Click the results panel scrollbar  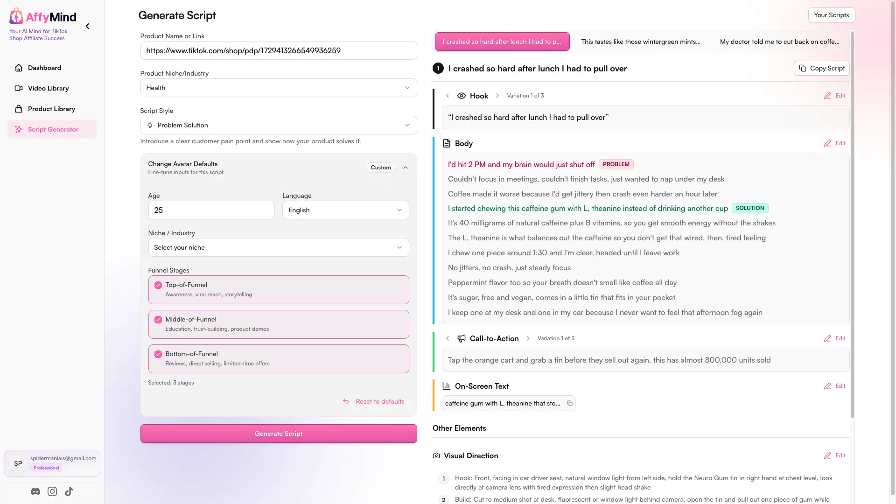pyautogui.click(x=852, y=224)
